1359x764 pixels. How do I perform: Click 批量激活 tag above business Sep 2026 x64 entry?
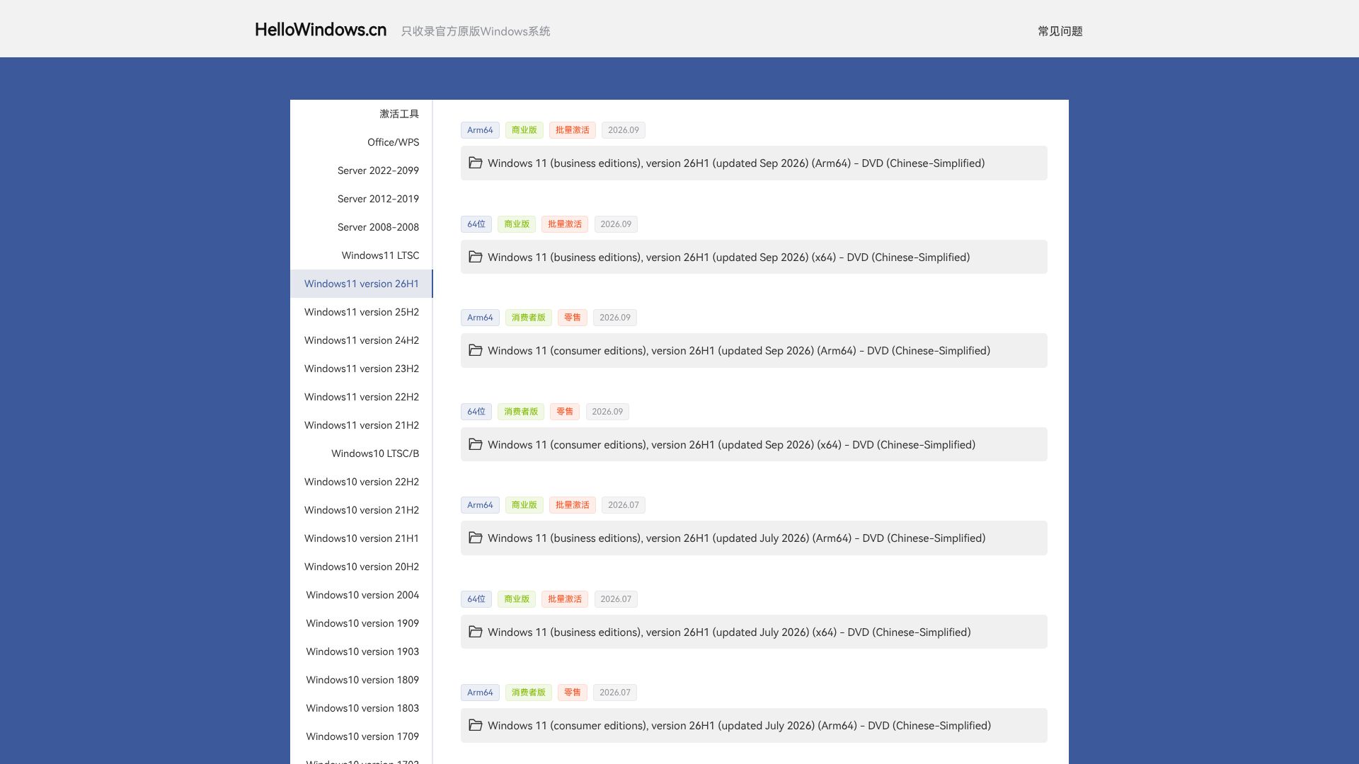(x=565, y=224)
